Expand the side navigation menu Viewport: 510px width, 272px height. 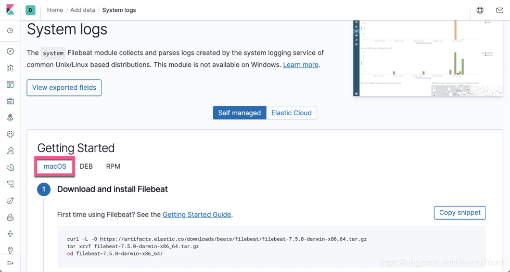[x=10, y=264]
